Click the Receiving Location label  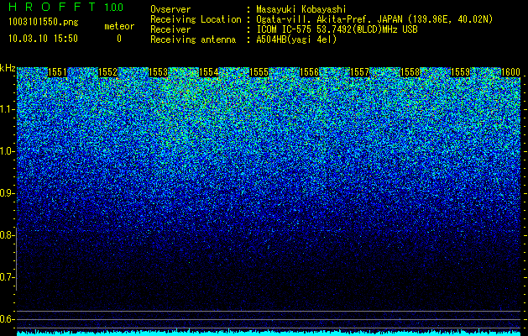point(196,19)
